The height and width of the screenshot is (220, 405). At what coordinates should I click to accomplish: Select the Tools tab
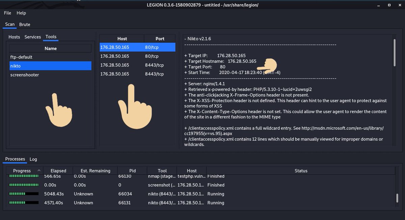pos(51,37)
